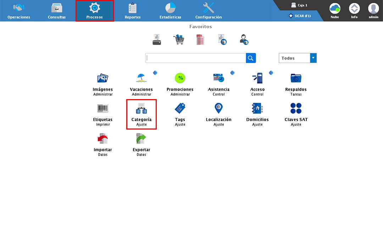The image size is (383, 240).
Task: Click the Promociones percent icon
Action: coord(180,78)
